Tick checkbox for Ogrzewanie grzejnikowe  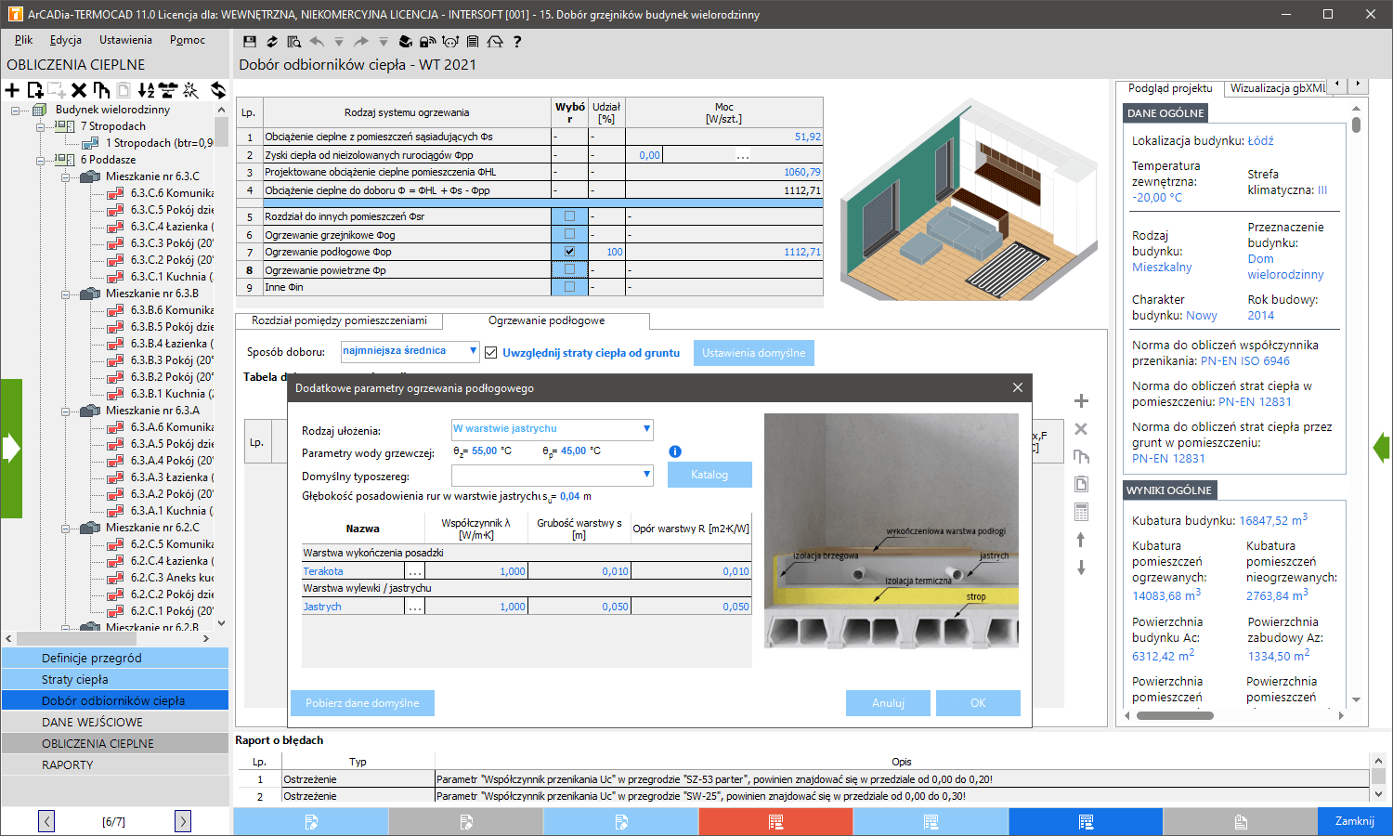[569, 234]
